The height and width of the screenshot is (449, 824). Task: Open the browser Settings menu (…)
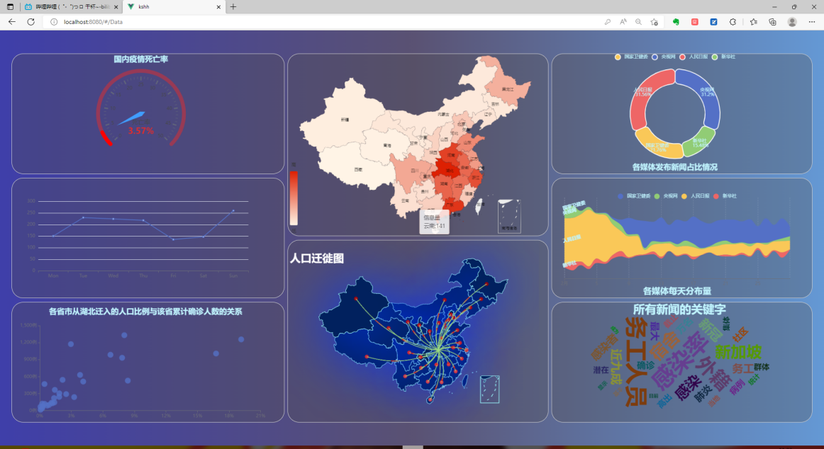coord(812,21)
